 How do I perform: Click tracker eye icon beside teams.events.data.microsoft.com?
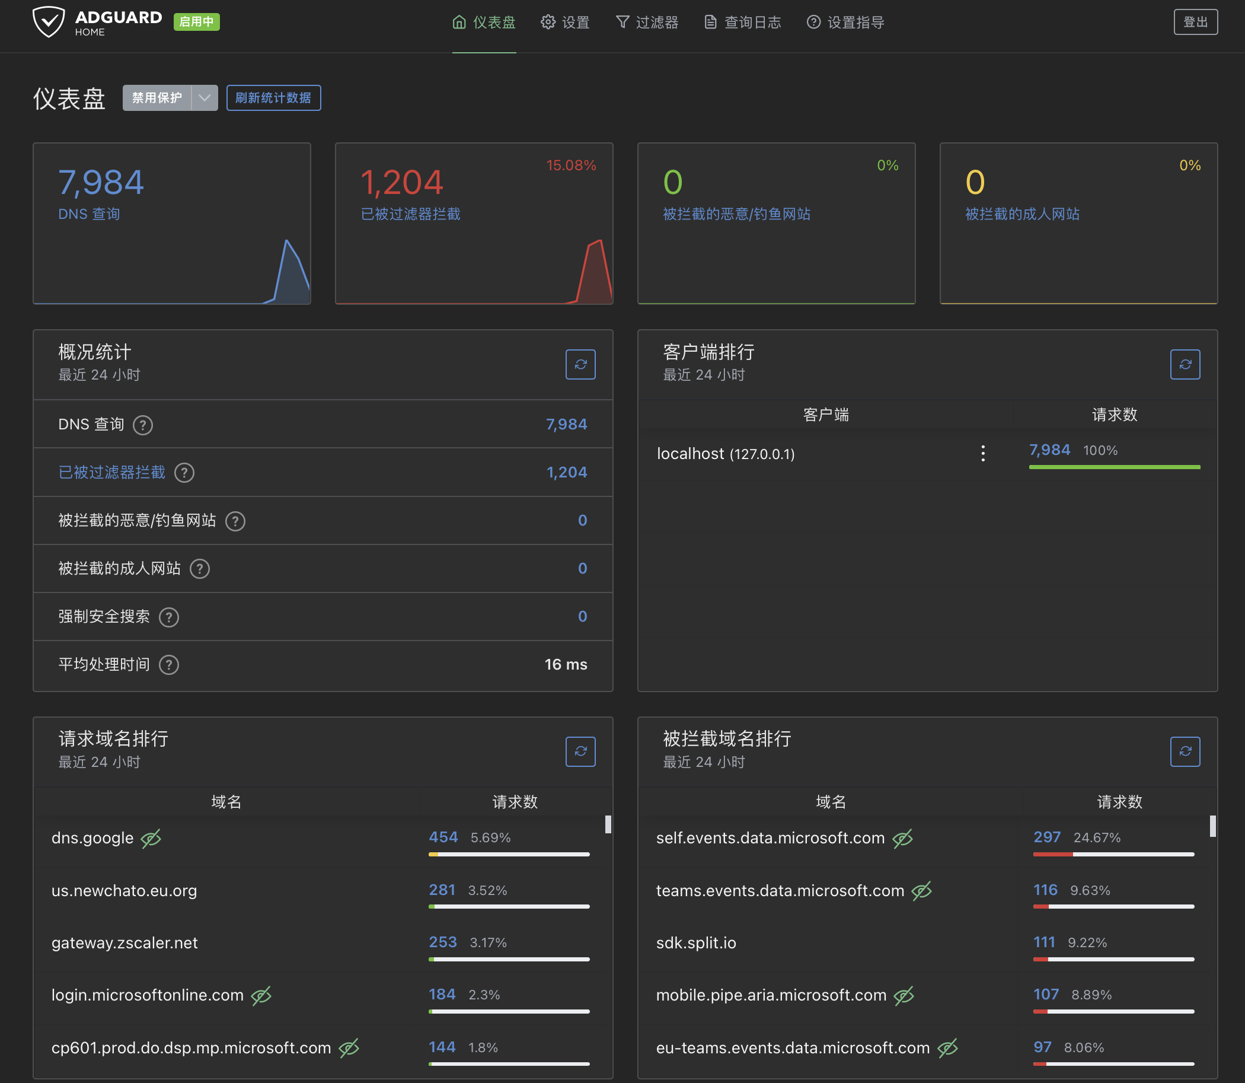[921, 891]
